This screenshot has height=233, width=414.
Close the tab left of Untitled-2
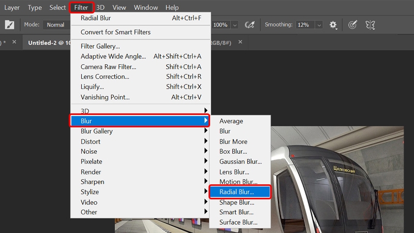click(14, 42)
